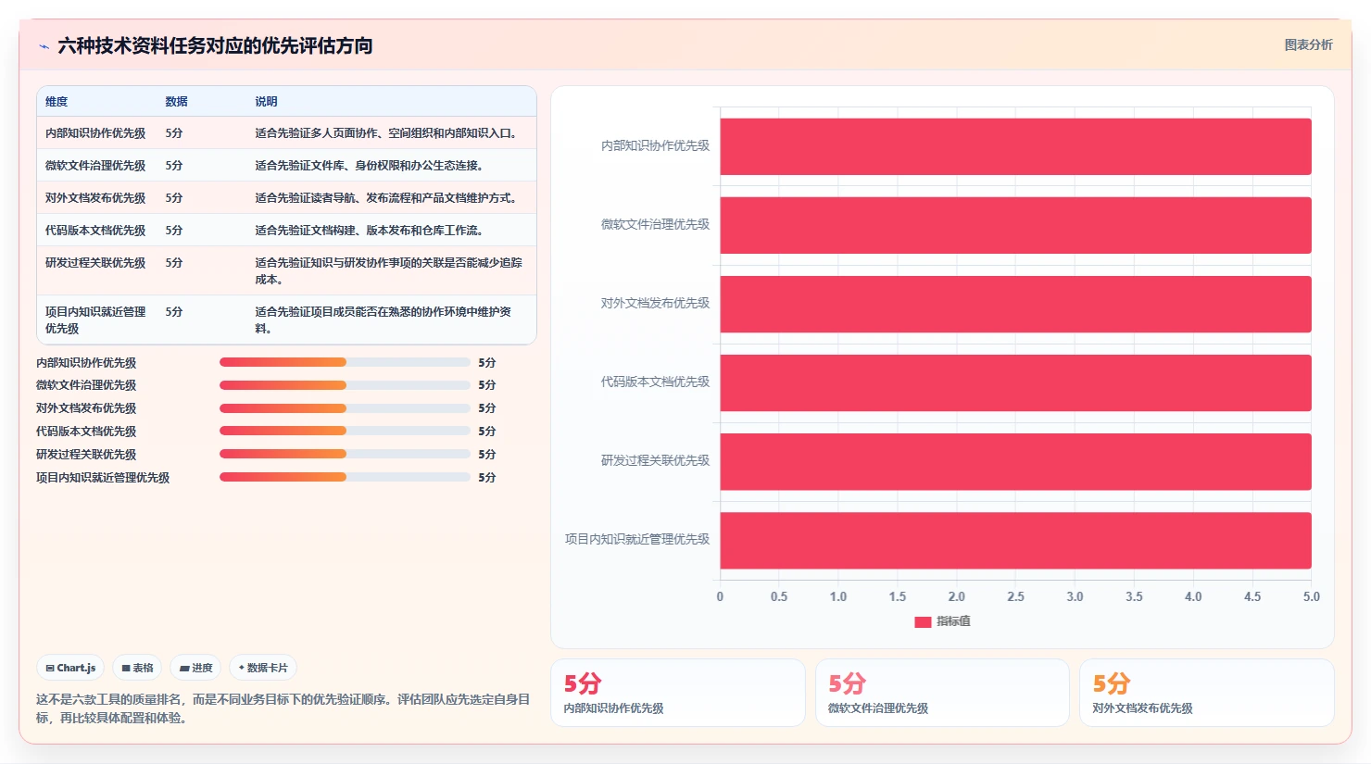Click the 微软文件治理优先级 progress bar
The image size is (1371, 764).
coord(345,384)
